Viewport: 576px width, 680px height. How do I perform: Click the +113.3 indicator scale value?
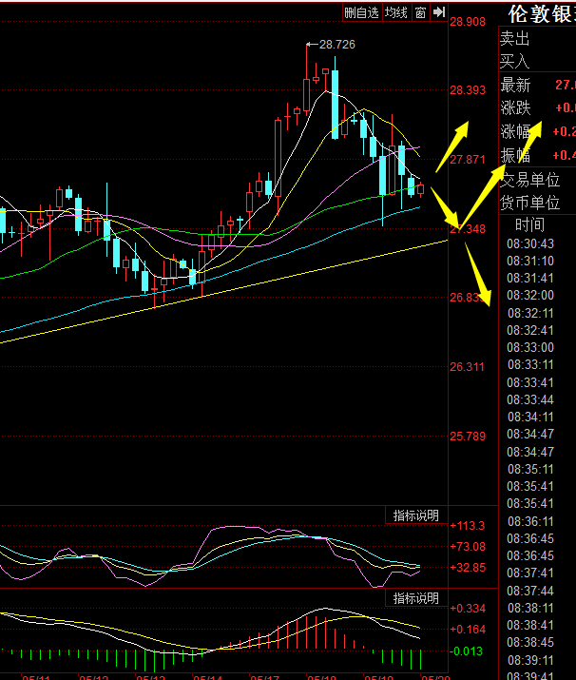tap(468, 526)
